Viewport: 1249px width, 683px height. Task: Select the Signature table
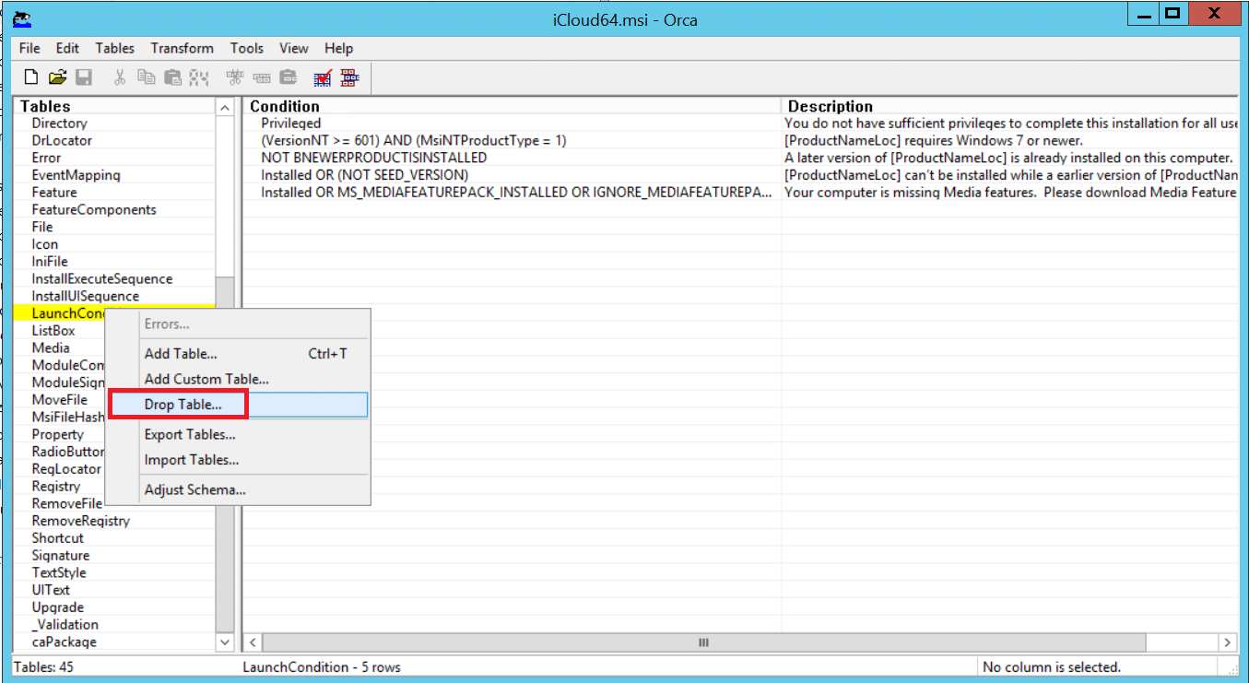click(x=60, y=555)
